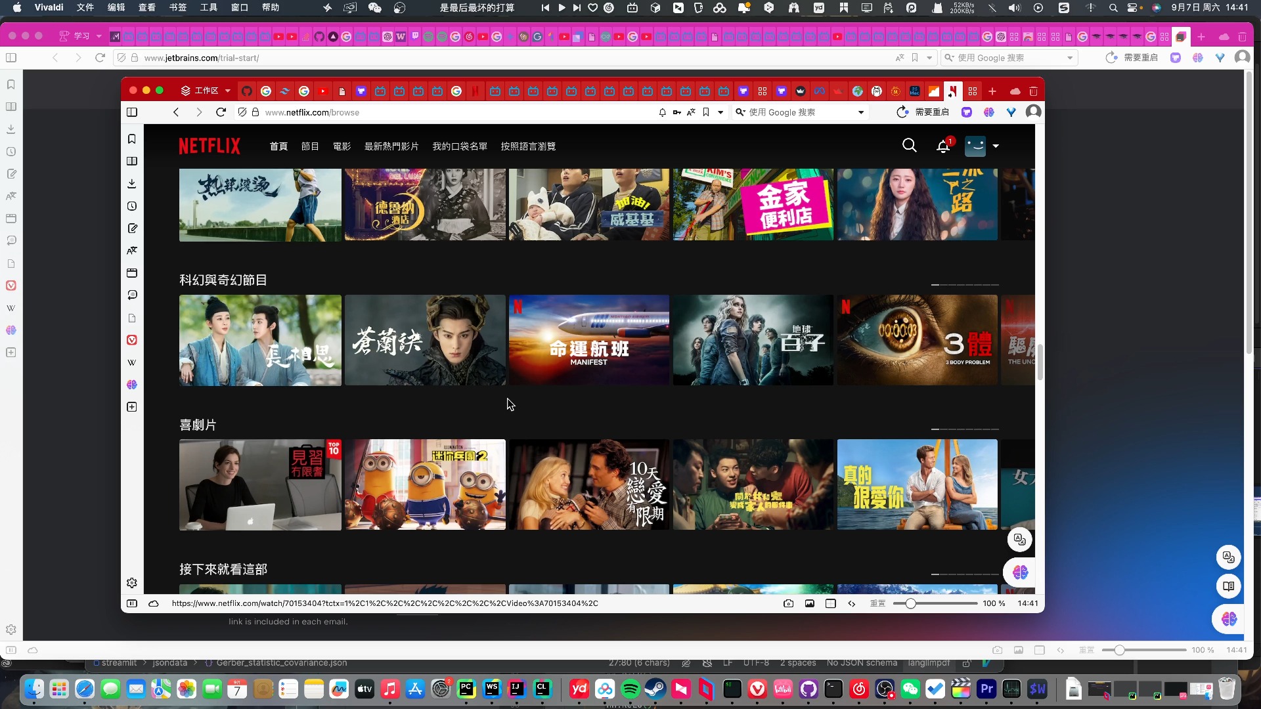Open Downloads panel in front window sidebar

[x=132, y=184]
